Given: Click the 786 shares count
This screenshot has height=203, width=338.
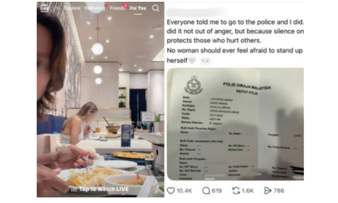Looking at the screenshot, I should (279, 190).
